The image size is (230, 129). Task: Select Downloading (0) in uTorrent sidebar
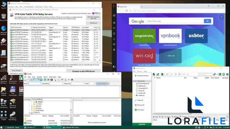coord(143,84)
